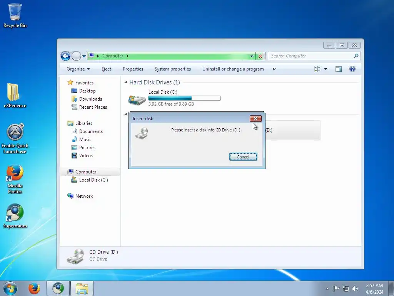Select the Supermium desktop shortcut
394x296 pixels.
15,216
